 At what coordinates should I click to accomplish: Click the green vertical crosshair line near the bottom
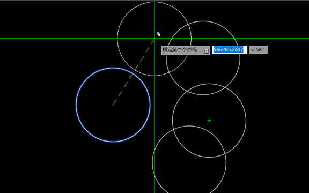coord(154,185)
